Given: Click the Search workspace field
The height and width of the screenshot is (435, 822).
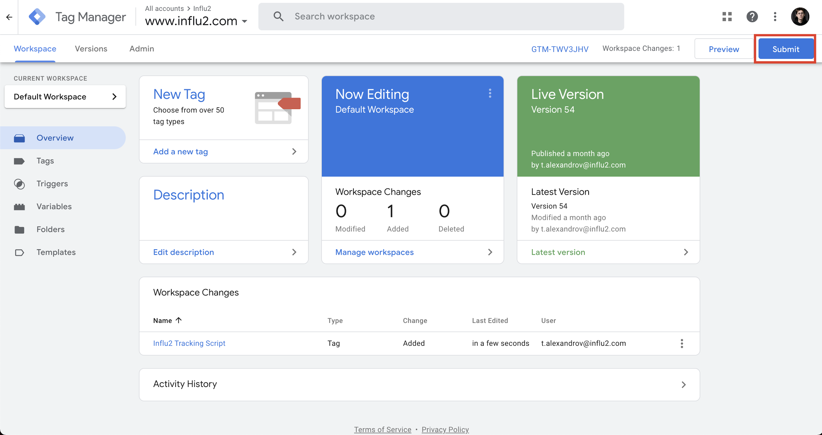Looking at the screenshot, I should click(x=441, y=16).
